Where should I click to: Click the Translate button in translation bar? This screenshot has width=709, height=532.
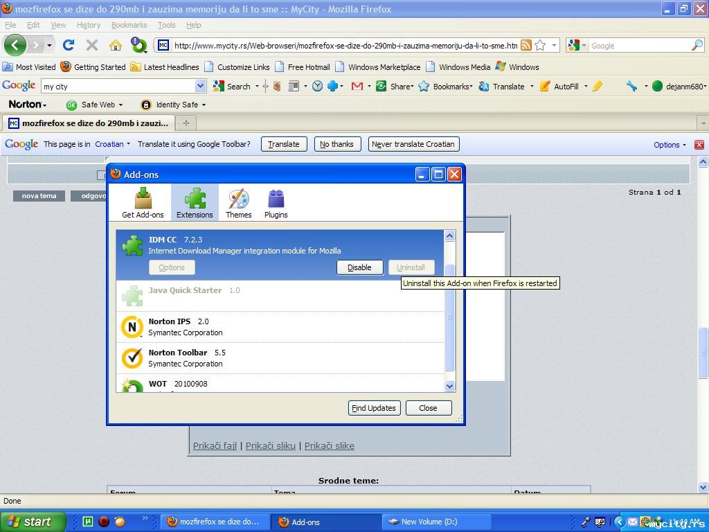pos(283,144)
